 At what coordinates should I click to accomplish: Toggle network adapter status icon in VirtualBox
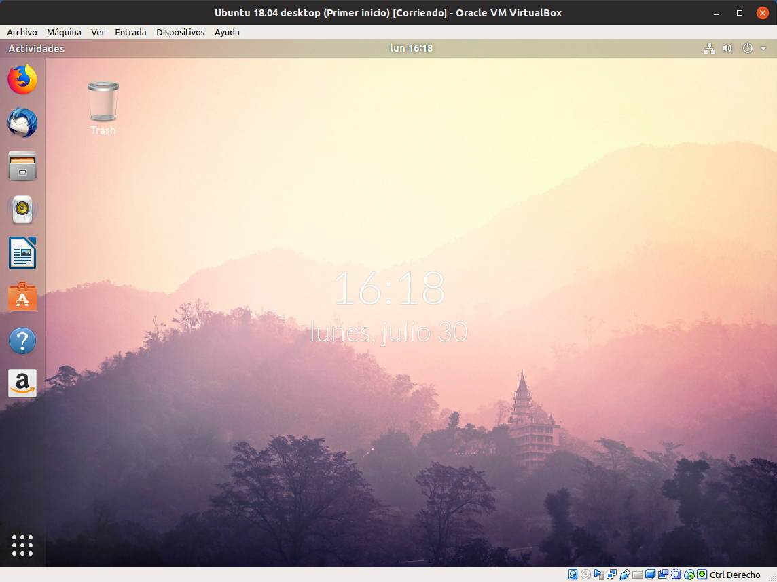(612, 574)
